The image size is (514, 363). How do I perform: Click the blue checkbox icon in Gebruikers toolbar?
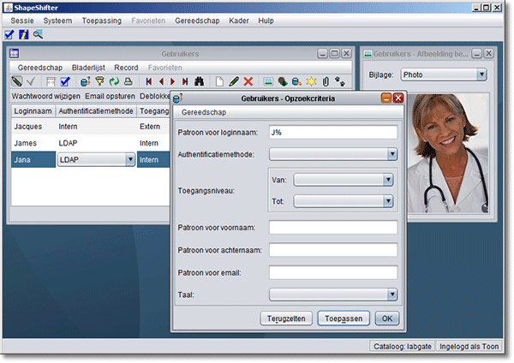[x=65, y=81]
